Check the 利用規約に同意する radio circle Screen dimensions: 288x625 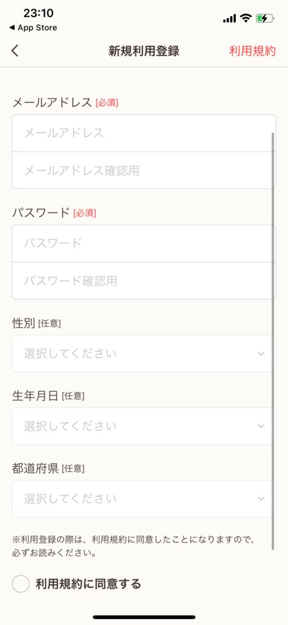[x=21, y=584]
